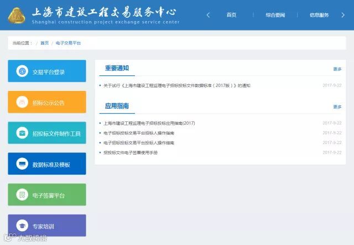
Task: Click the site title 上海市建设工程交易服务中心
Action: point(105,12)
